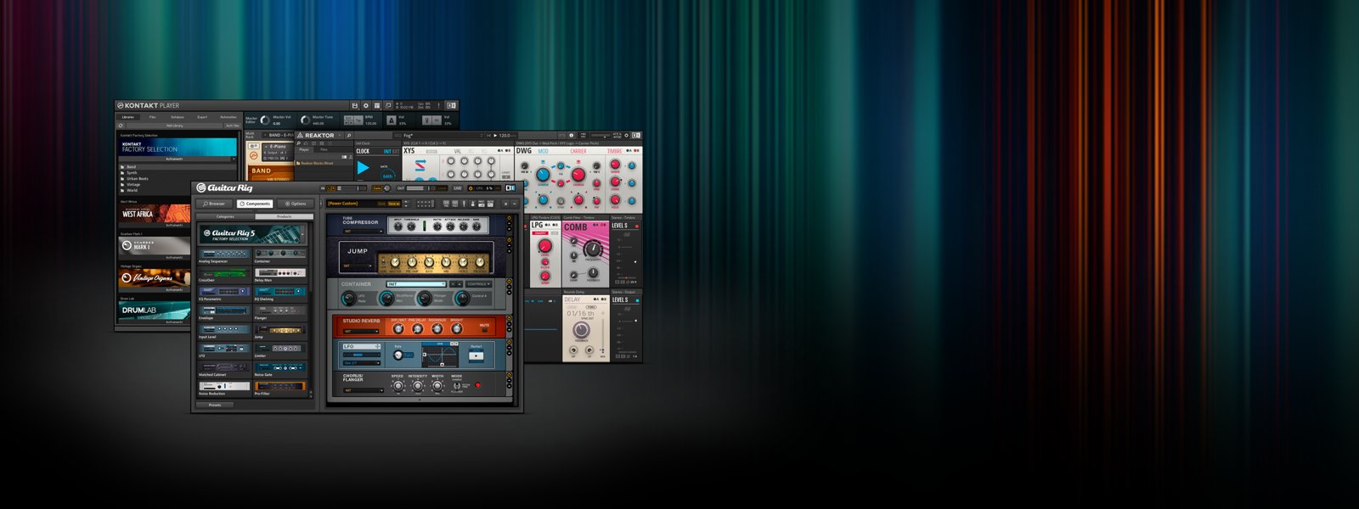Toggle Guitar Rig power button near CPU
Image resolution: width=1359 pixels, height=509 pixels.
click(471, 188)
